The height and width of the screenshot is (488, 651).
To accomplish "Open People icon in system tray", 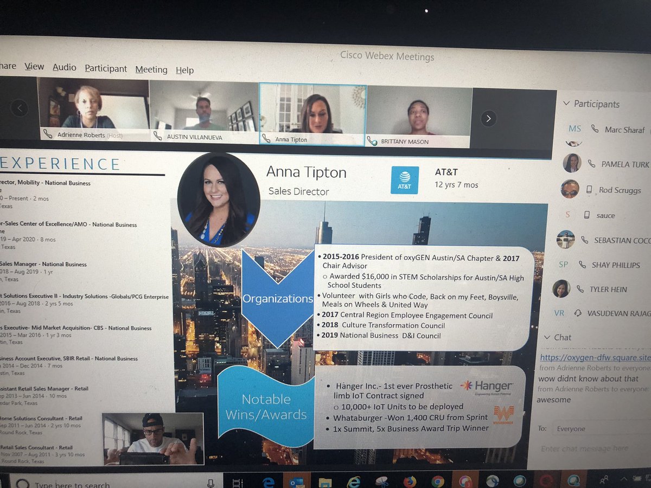I will (x=603, y=479).
